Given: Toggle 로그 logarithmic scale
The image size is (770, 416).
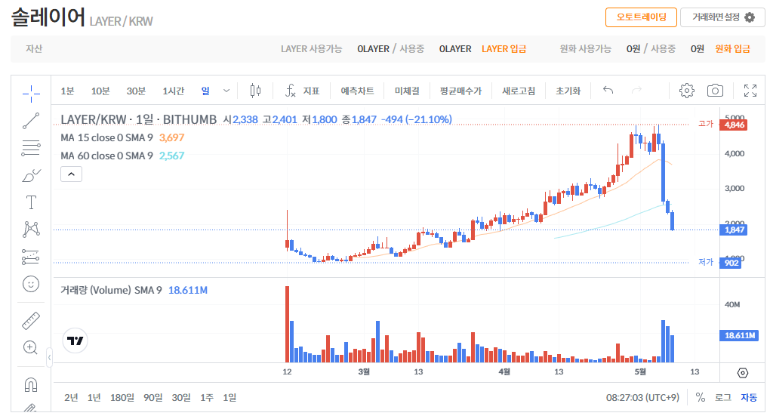Looking at the screenshot, I should click(x=723, y=397).
